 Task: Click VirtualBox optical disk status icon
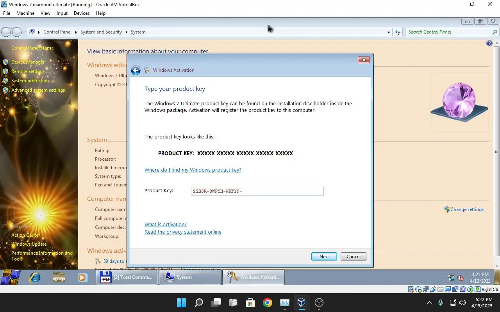[x=418, y=289]
